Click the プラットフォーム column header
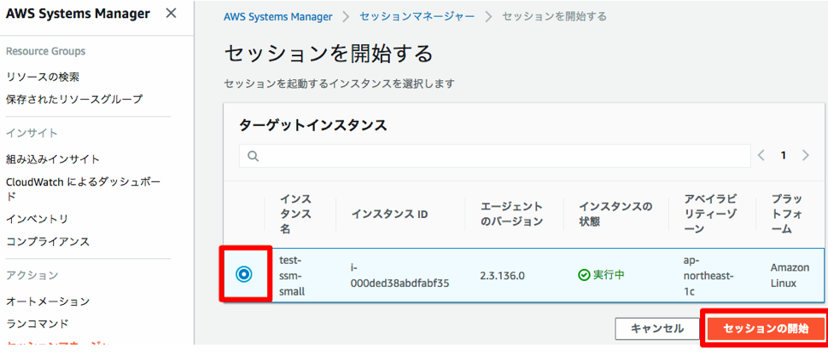Image resolution: width=828 pixels, height=356 pixels. [x=787, y=215]
